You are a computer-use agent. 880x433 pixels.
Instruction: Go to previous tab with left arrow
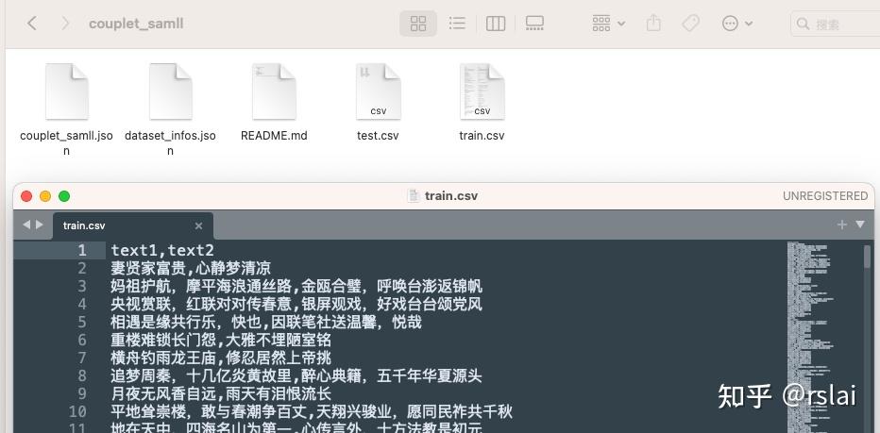click(26, 225)
